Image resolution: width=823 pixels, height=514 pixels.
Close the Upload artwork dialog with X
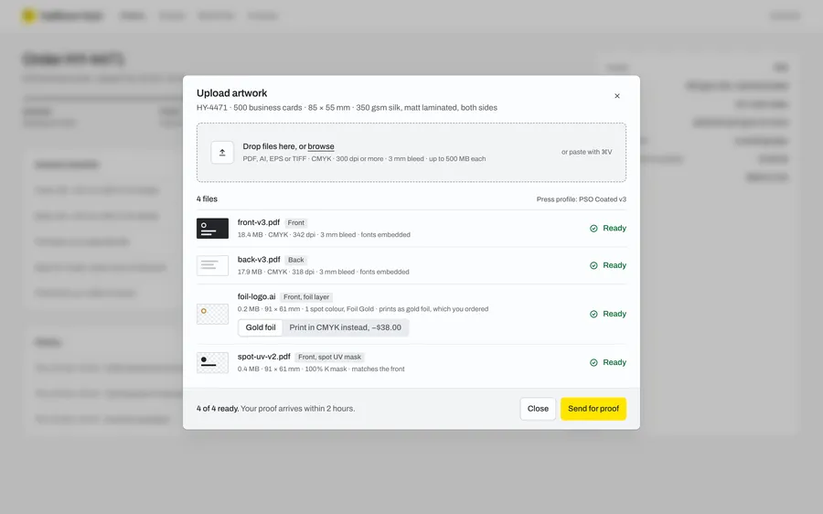(617, 95)
